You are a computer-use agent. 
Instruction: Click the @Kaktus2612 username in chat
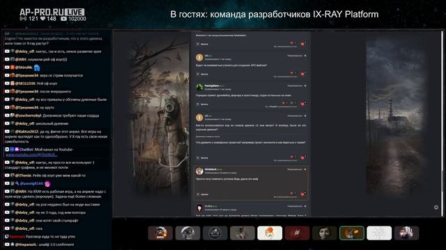pyautogui.click(x=26, y=131)
